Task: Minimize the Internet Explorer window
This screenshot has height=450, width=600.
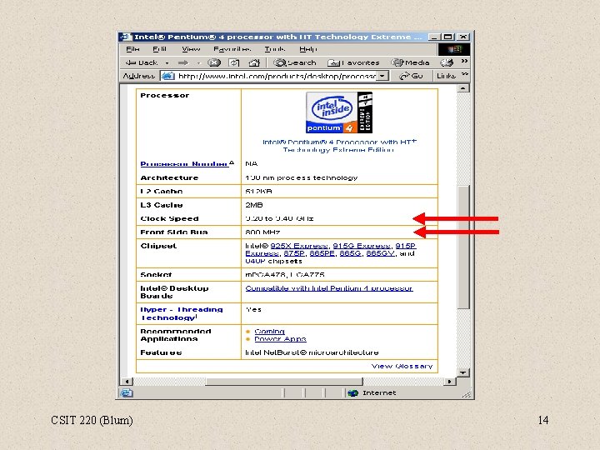Action: pyautogui.click(x=433, y=37)
